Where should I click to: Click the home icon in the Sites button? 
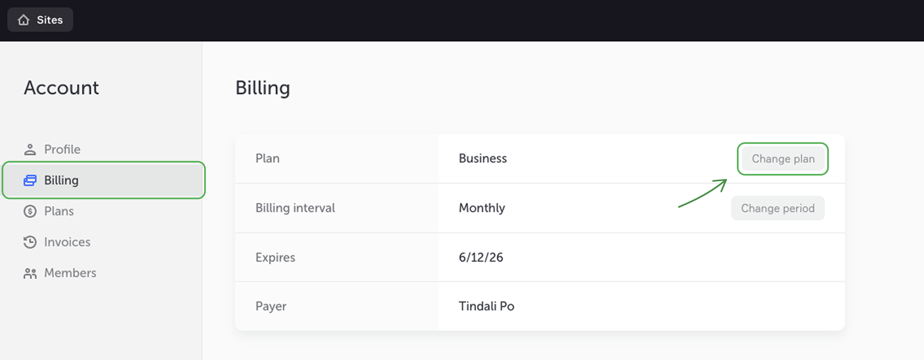[24, 20]
